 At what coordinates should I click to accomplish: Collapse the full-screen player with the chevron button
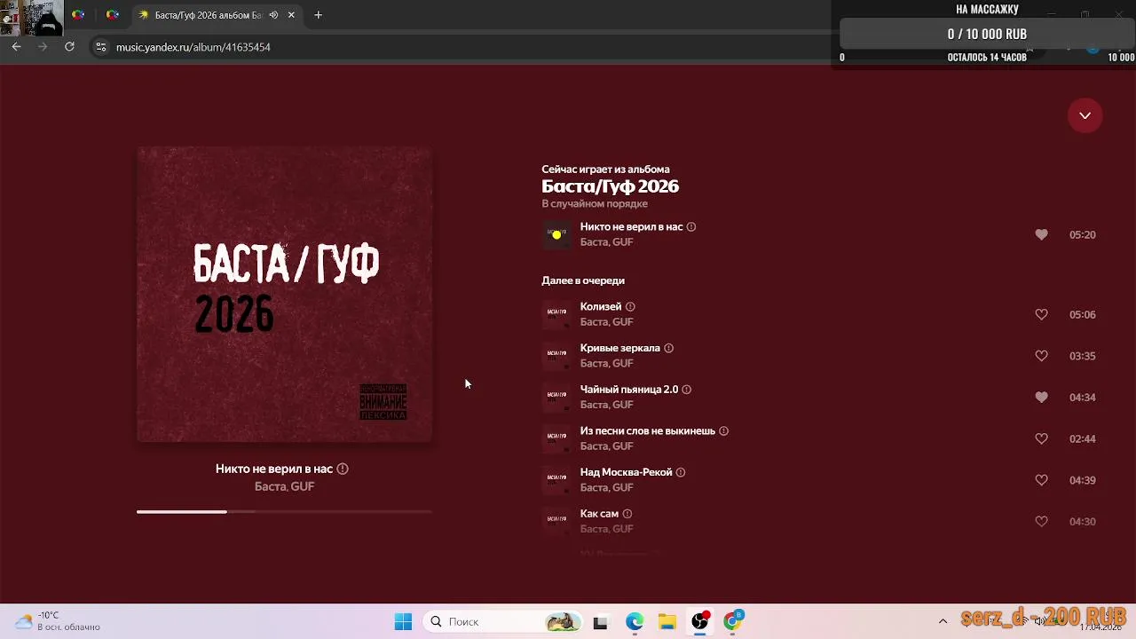click(x=1085, y=115)
